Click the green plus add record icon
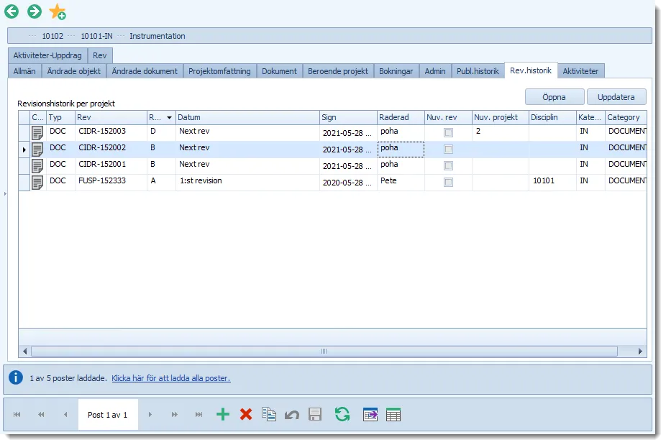Screen dimensions: 666x445 point(222,414)
